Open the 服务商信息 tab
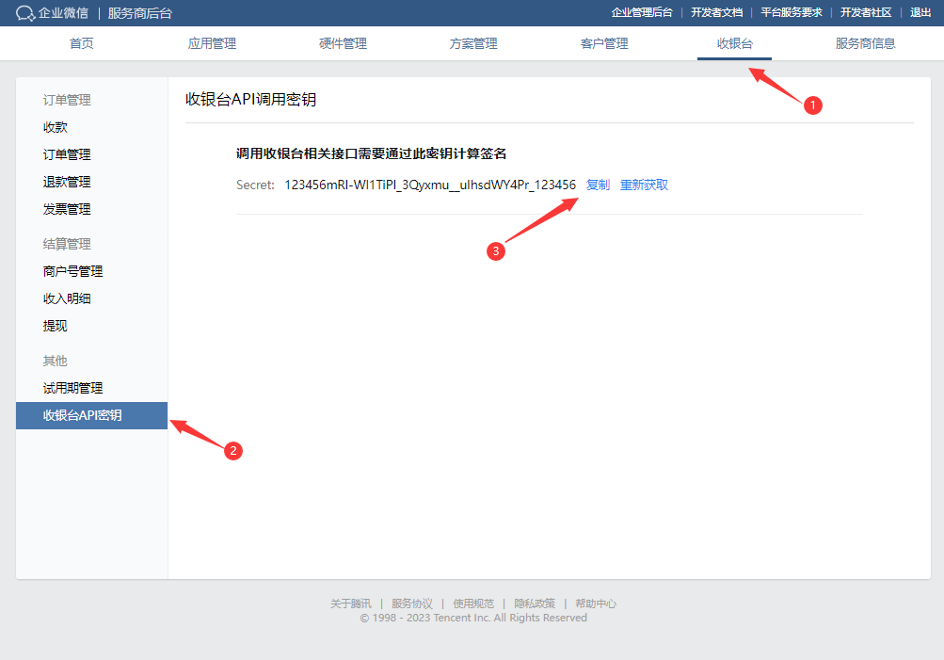This screenshot has height=660, width=944. (865, 43)
